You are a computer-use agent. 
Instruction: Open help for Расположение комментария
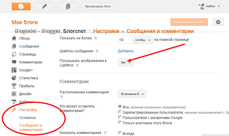(62, 97)
